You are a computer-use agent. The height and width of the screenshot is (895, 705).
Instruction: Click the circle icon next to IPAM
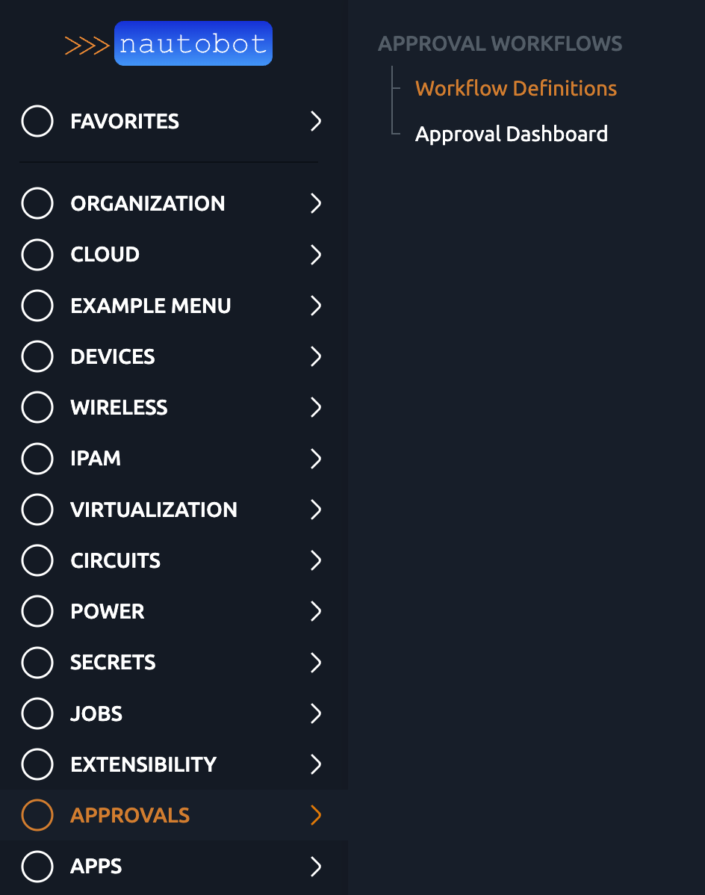[x=37, y=458]
